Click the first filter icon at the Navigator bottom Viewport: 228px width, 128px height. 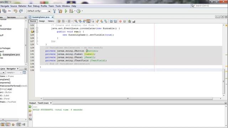(3, 124)
